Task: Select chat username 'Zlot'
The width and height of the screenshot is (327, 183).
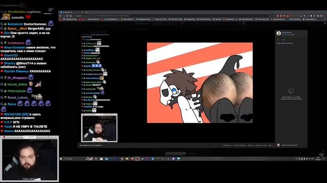Action: (x=7, y=33)
